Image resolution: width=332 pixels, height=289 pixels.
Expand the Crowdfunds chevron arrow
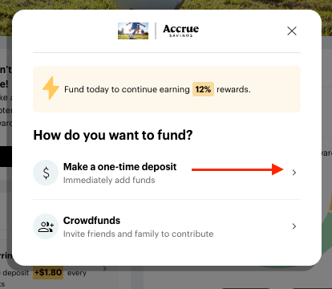tap(294, 226)
